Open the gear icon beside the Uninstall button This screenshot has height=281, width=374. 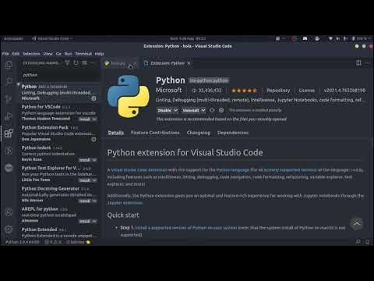click(x=221, y=110)
